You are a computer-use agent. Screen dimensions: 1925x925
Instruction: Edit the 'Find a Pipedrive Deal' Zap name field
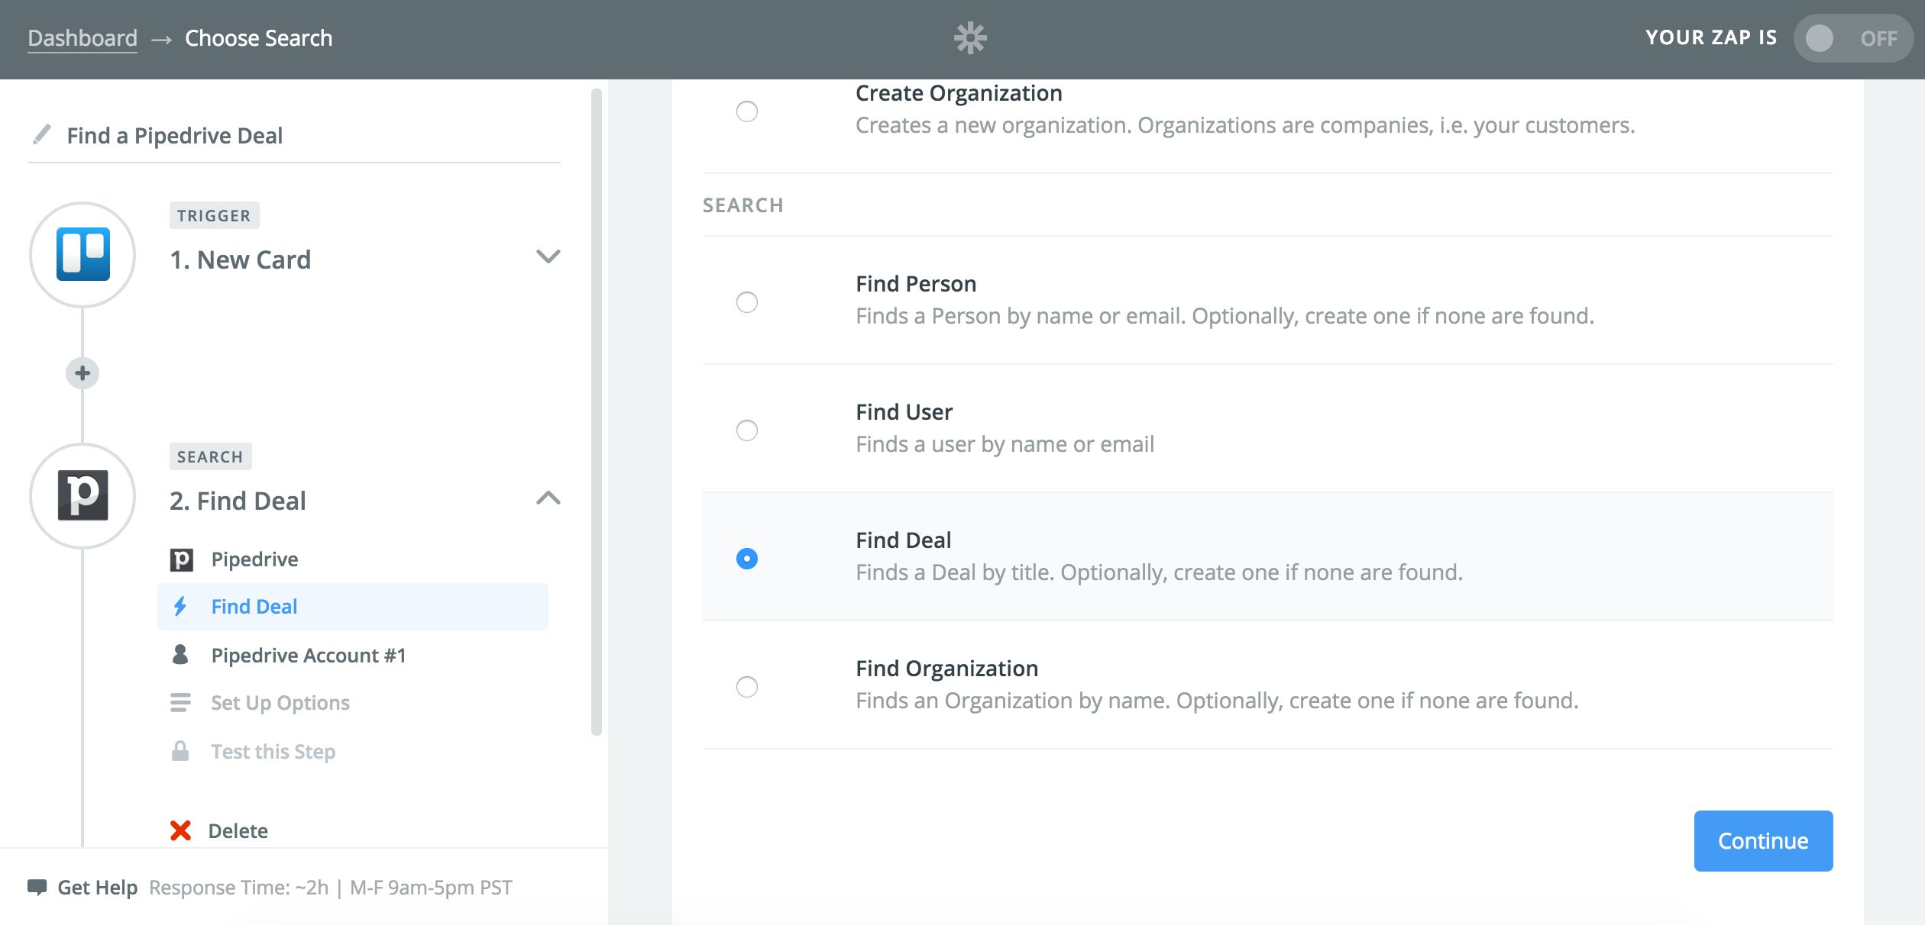[294, 136]
